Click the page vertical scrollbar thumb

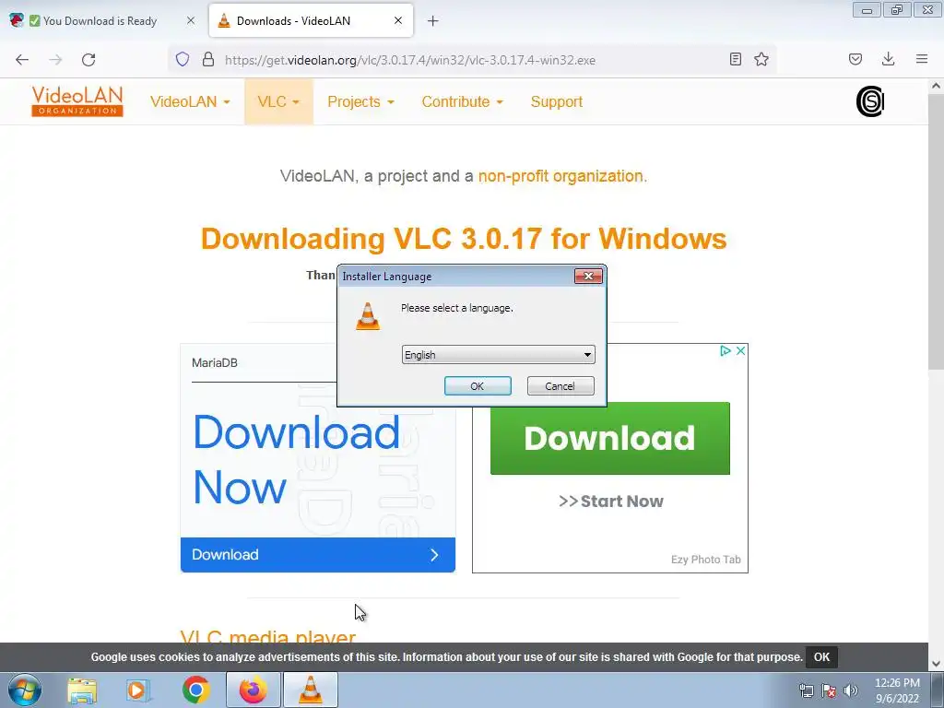pyautogui.click(x=937, y=231)
